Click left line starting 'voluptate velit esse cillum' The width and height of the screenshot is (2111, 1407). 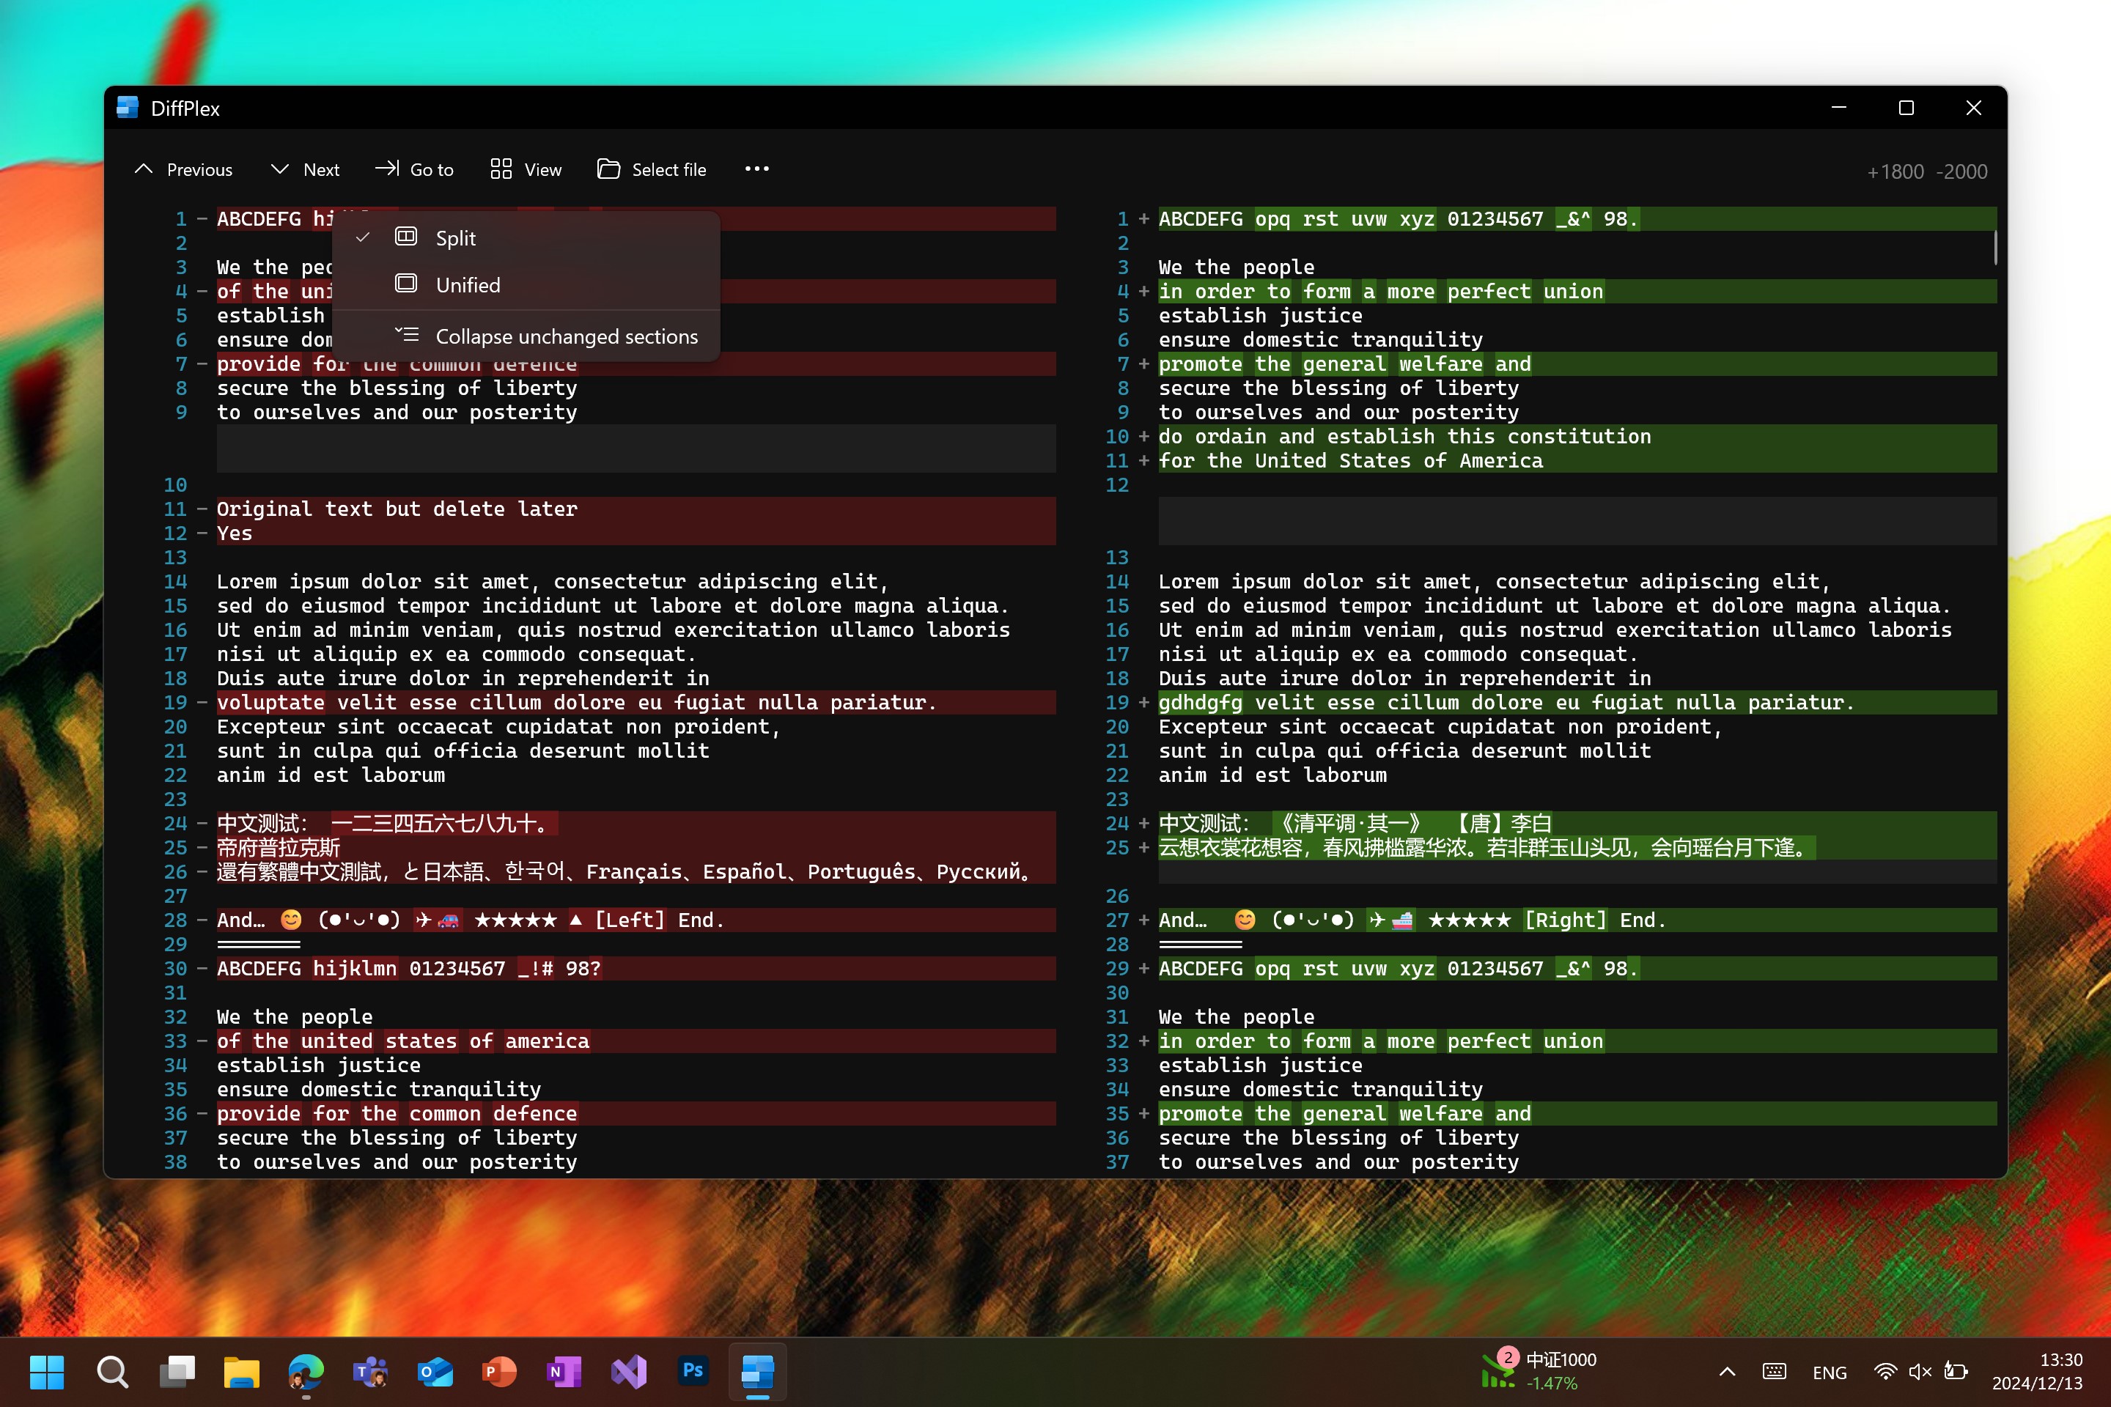[x=635, y=703]
